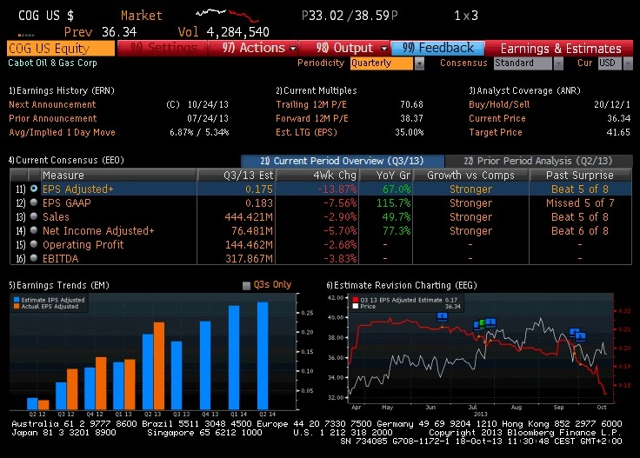The height and width of the screenshot is (458, 640).
Task: Click the Growth vs Comps column header
Action: (470, 175)
